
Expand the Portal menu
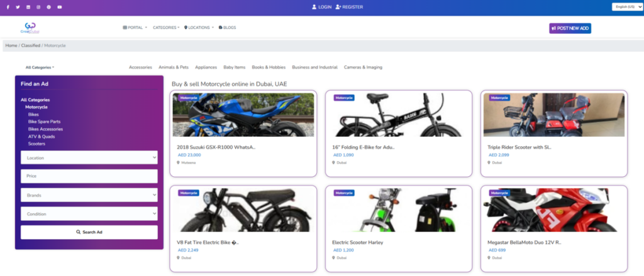point(135,28)
